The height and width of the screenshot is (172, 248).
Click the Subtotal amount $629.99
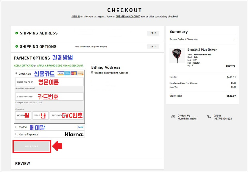pos(231,77)
